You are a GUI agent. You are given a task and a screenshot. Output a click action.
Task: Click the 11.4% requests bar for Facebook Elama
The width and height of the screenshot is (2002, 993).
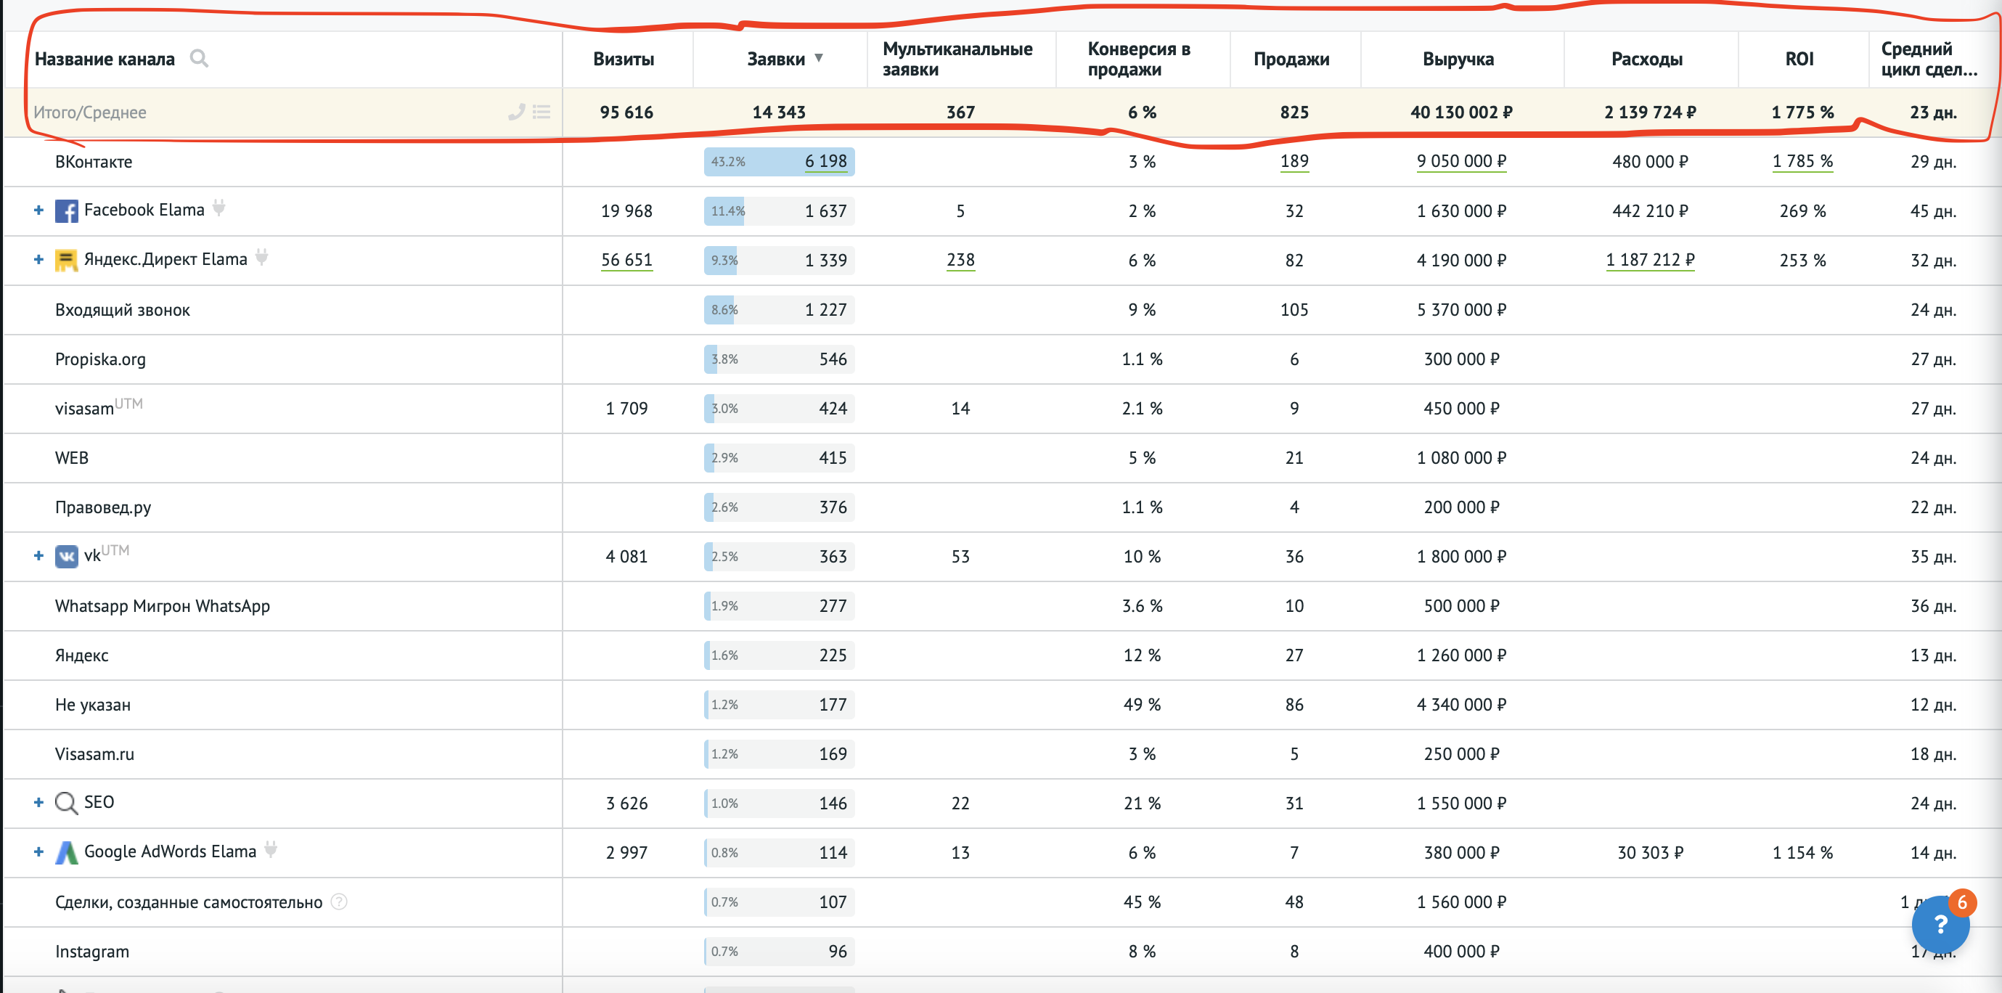779,211
